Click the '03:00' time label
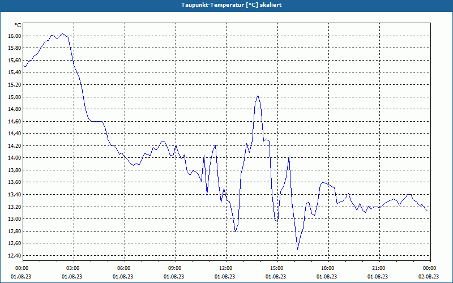 click(74, 268)
